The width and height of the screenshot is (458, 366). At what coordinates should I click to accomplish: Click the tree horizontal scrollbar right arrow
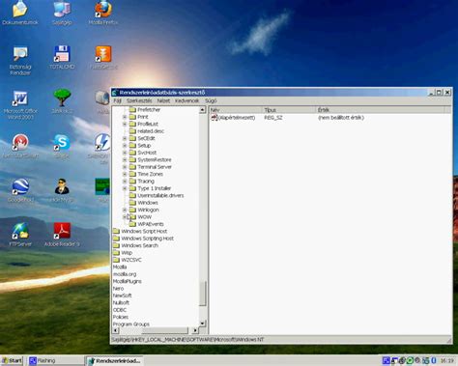pos(195,330)
